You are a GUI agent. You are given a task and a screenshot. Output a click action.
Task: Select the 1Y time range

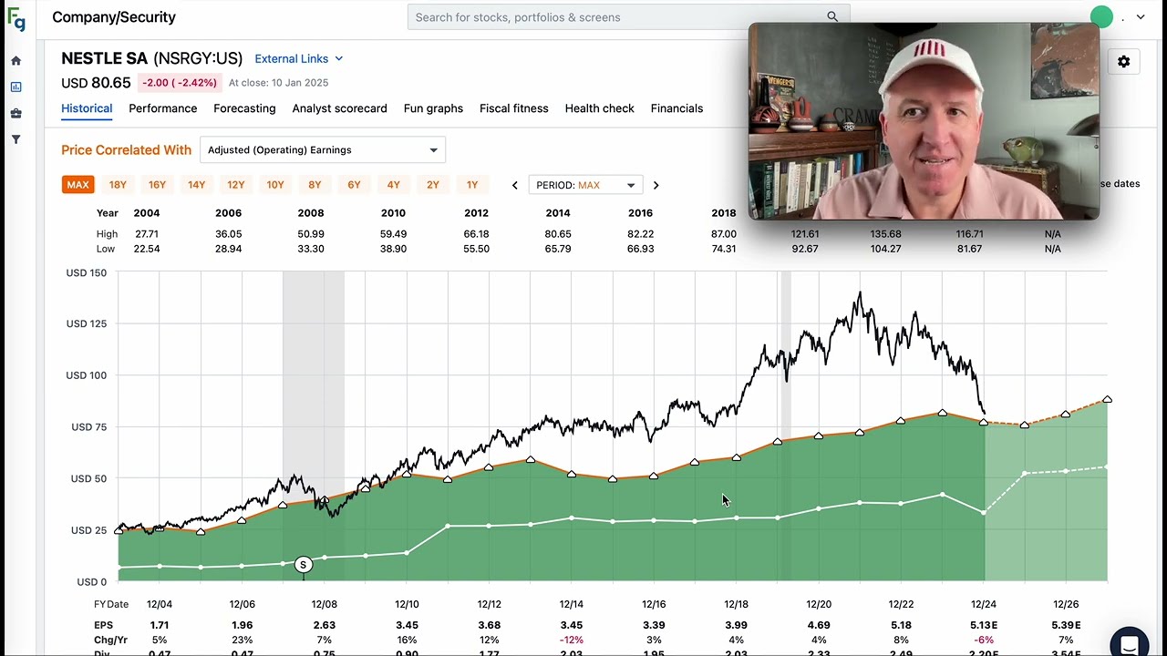tap(472, 185)
